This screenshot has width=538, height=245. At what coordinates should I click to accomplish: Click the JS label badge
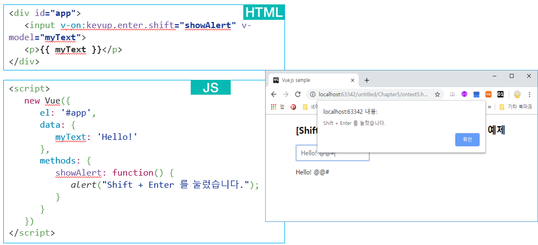[x=211, y=88]
